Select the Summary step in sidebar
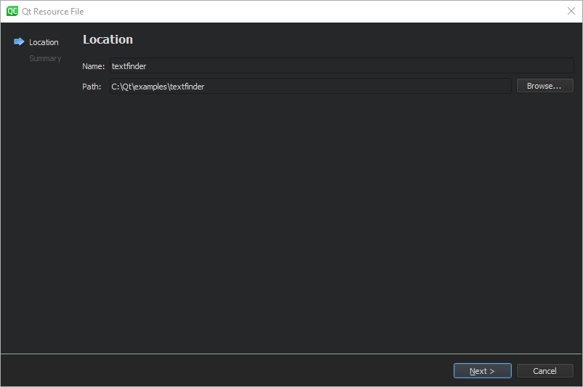Viewport: 583px width, 387px height. click(45, 58)
